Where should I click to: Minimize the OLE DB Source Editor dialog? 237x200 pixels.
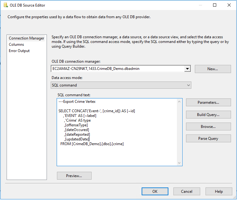[200, 5]
